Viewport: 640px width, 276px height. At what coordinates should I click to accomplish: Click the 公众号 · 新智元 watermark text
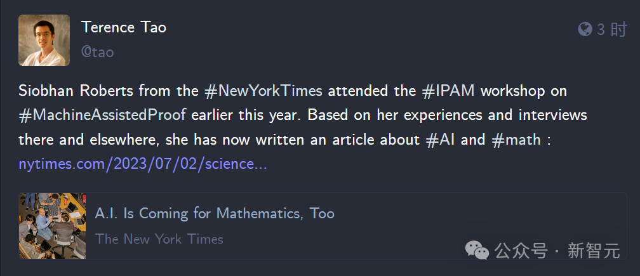click(557, 250)
